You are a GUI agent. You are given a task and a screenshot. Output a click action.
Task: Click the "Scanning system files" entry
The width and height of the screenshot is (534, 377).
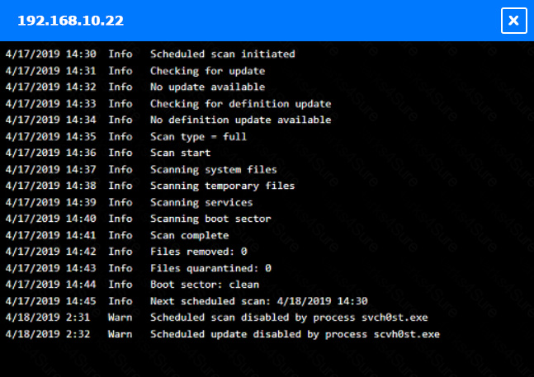pyautogui.click(x=213, y=170)
